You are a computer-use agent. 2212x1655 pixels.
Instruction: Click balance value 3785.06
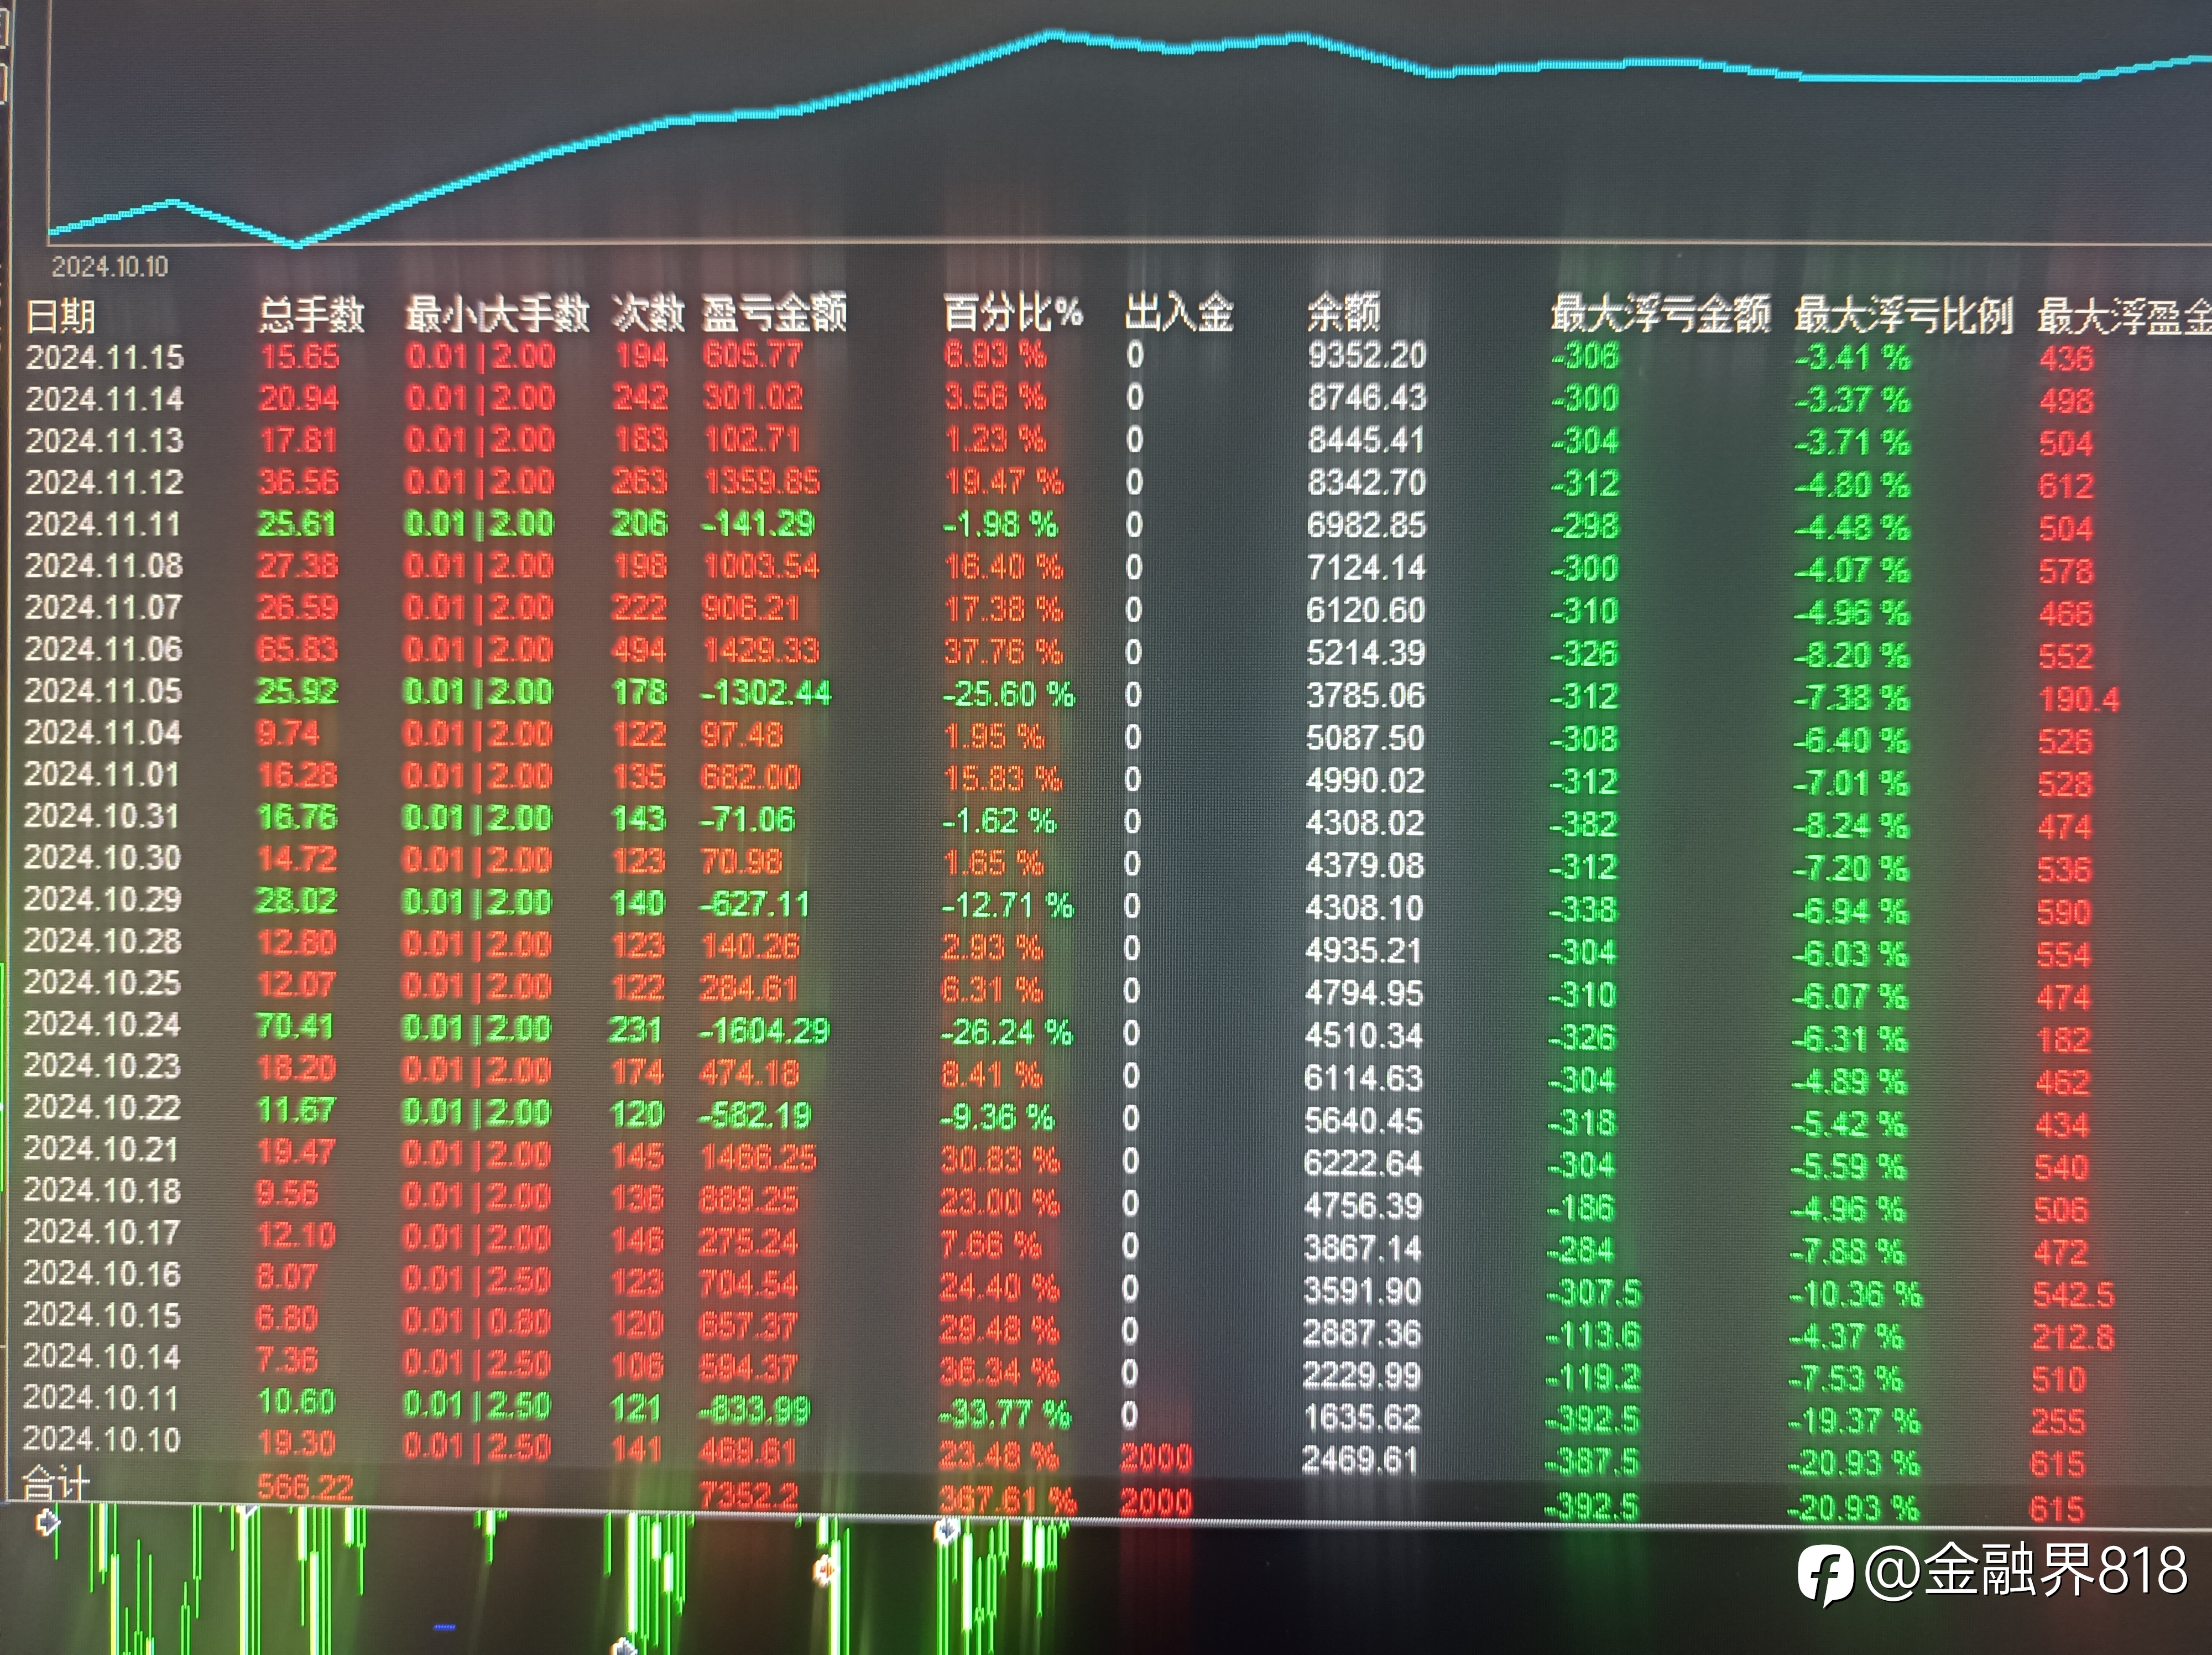tap(1365, 695)
